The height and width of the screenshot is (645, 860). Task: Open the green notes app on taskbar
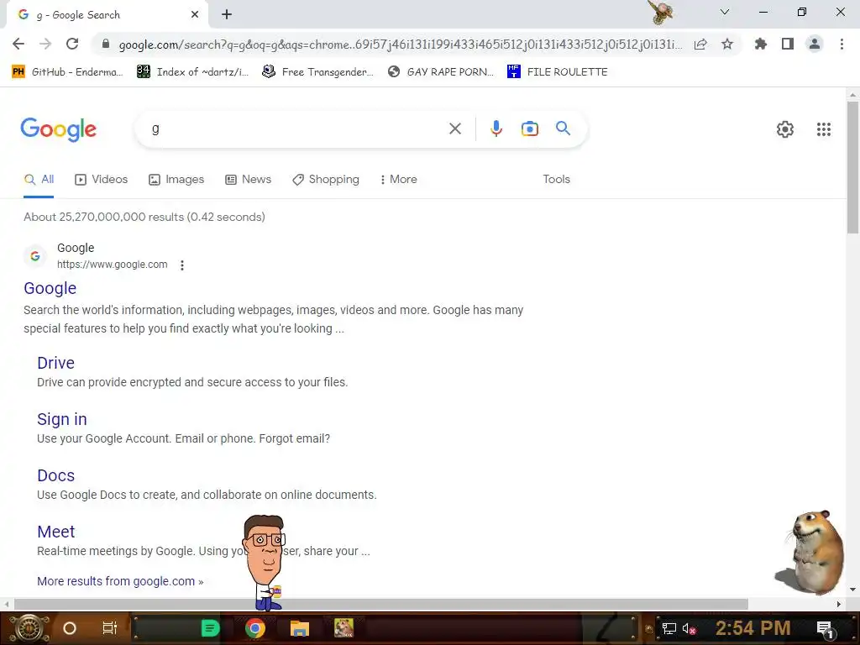tap(210, 628)
